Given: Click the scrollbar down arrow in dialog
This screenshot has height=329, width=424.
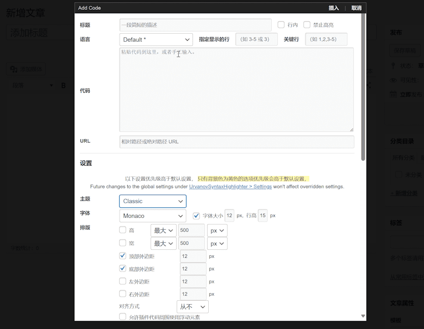Looking at the screenshot, I should [x=363, y=316].
